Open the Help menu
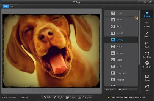The height and width of the screenshot is (101, 154). click(12, 6)
